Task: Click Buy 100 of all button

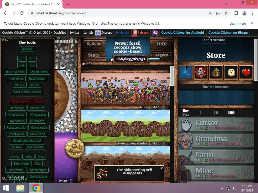Action: coord(15,72)
